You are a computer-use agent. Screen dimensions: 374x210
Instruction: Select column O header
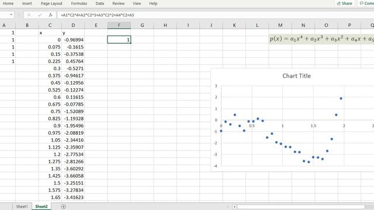click(x=326, y=25)
